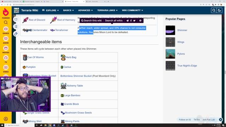Close the bottom follow banner
This screenshot has height=127, width=226.
(x=220, y=120)
